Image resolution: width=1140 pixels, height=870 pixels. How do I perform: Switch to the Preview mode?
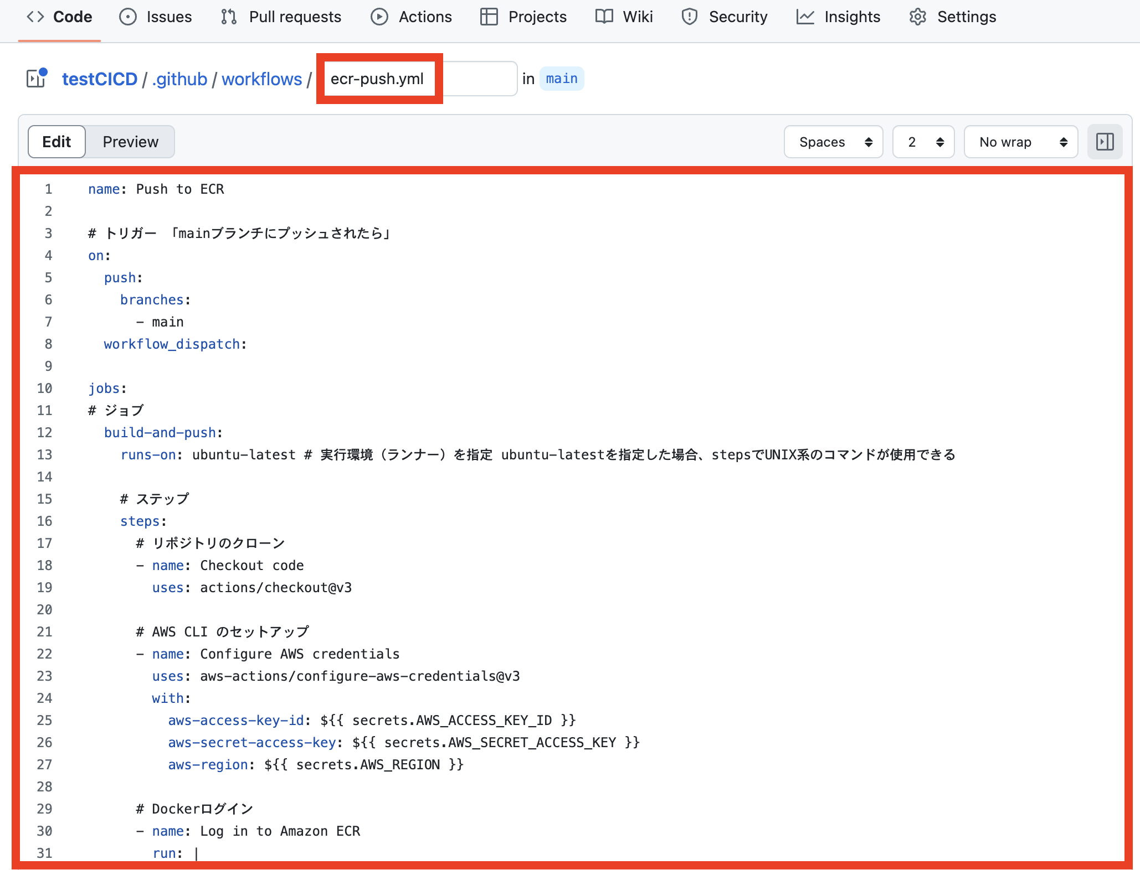(x=130, y=142)
